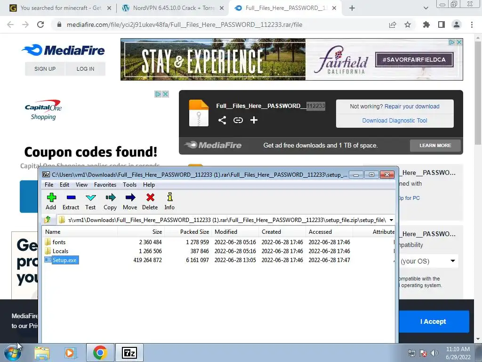Select the fonts folder row
The height and width of the screenshot is (362, 482).
[219, 242]
